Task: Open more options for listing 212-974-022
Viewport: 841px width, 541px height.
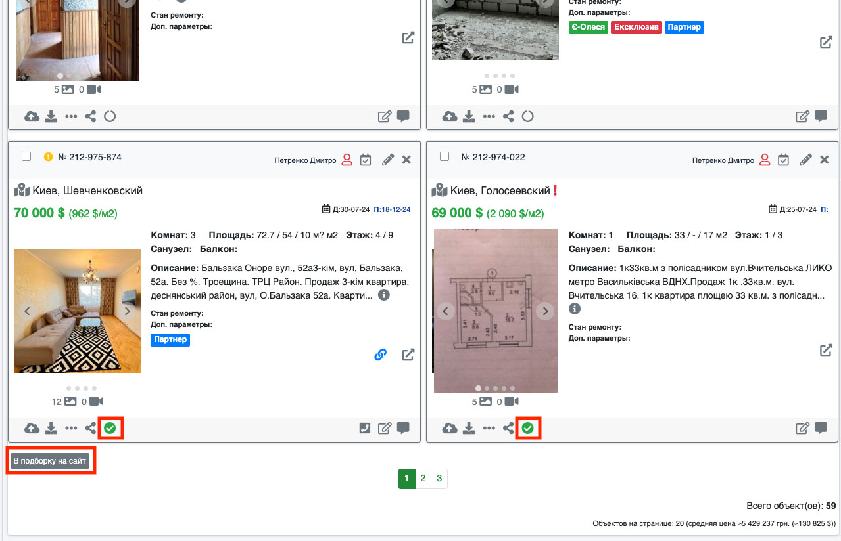Action: pyautogui.click(x=489, y=429)
